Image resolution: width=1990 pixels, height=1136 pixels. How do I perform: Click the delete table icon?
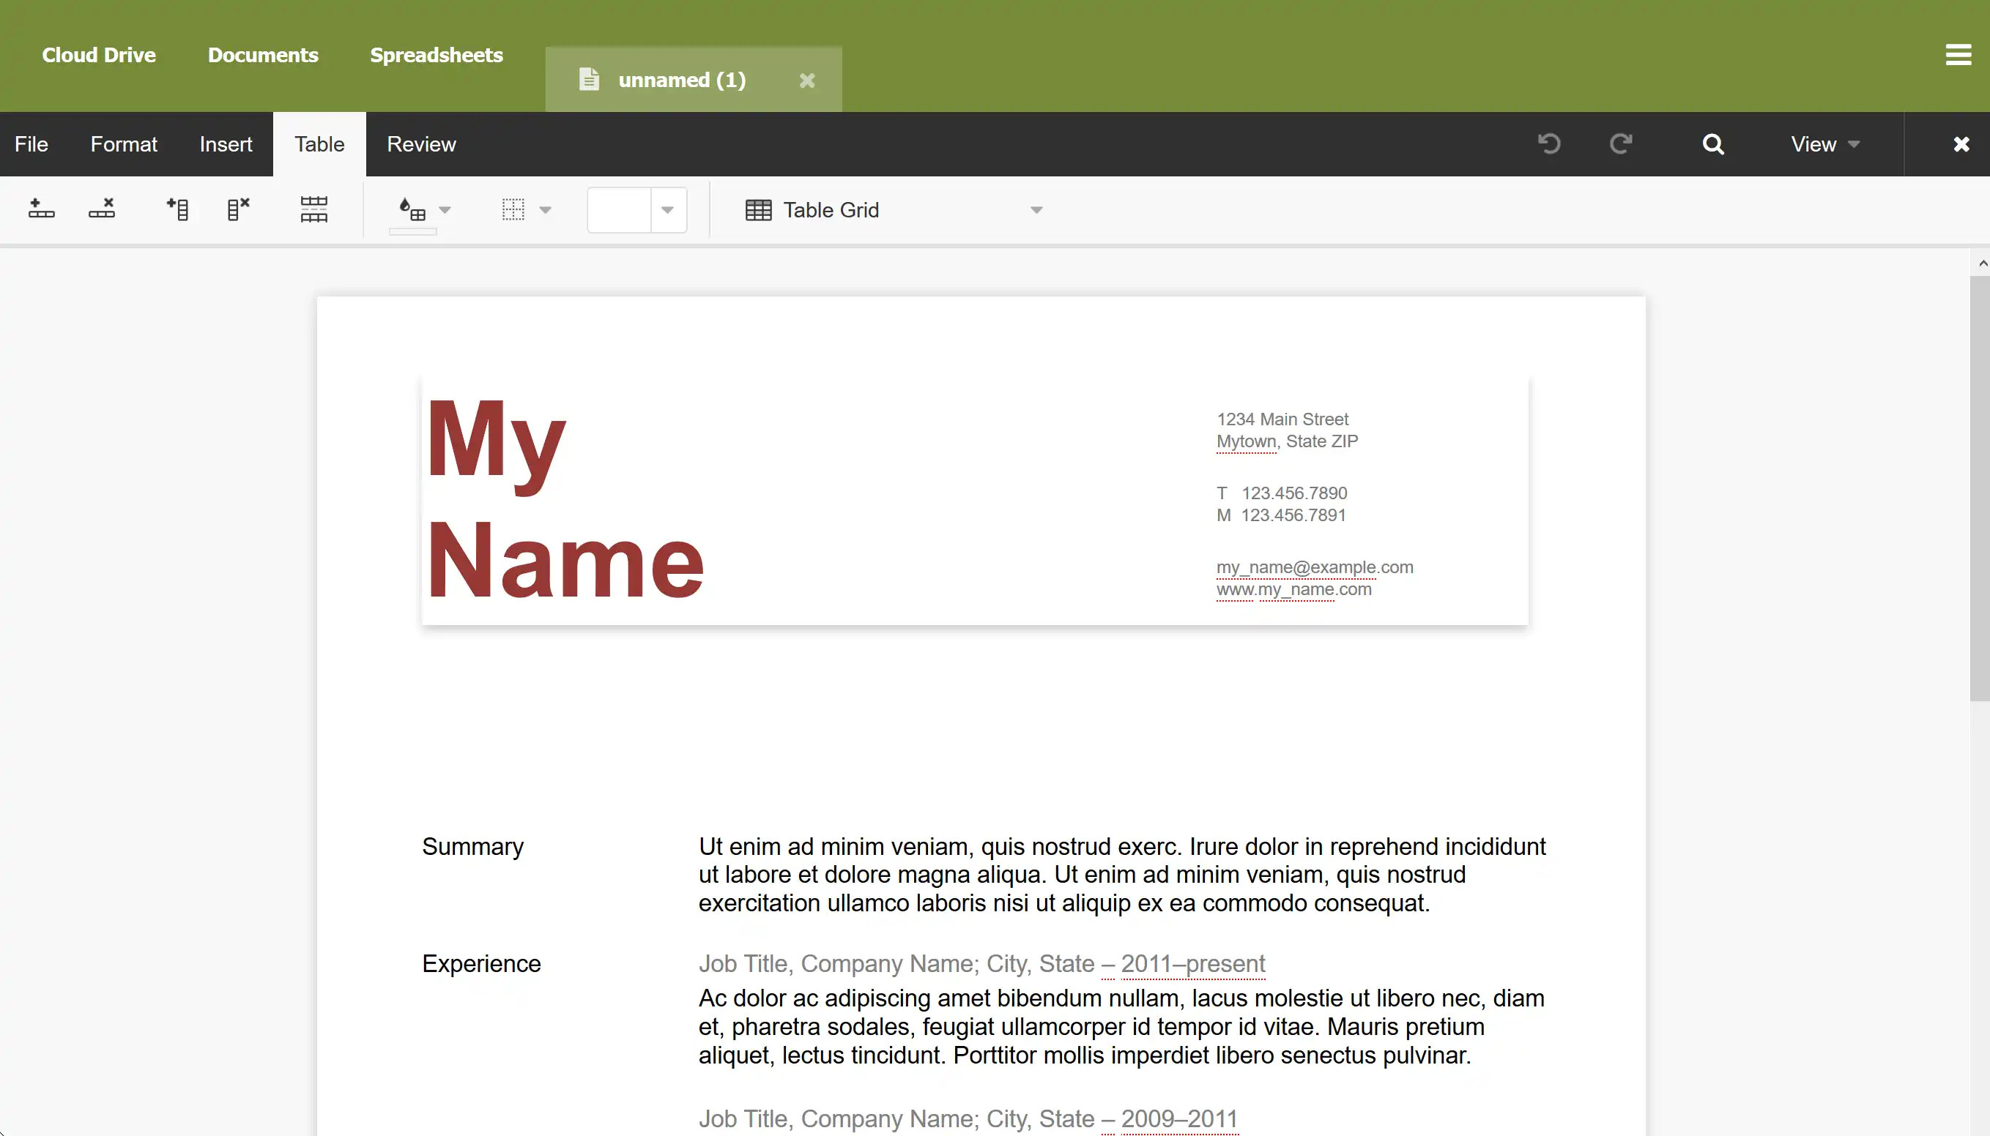(313, 210)
